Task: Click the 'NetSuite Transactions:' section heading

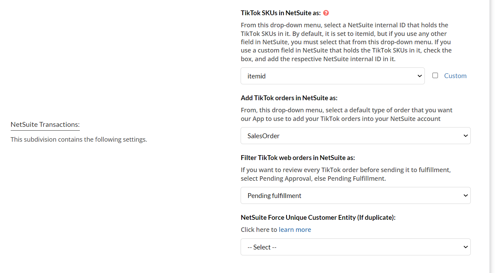Action: click(45, 124)
